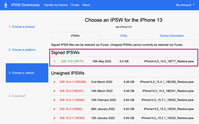This screenshot has height=124, width=199.
Task: Open the Device Information tab
Action: [172, 36]
